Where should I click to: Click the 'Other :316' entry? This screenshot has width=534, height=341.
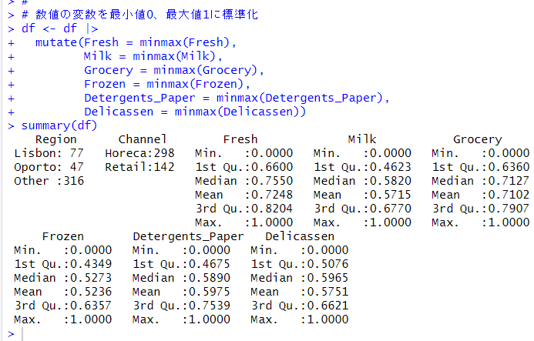pyautogui.click(x=49, y=181)
